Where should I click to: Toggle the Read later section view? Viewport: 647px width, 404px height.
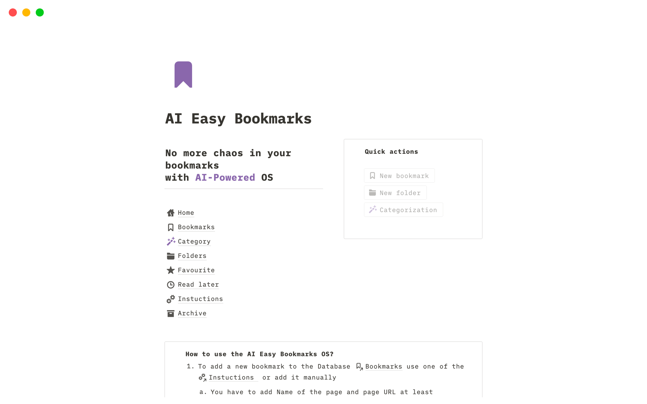coord(198,284)
